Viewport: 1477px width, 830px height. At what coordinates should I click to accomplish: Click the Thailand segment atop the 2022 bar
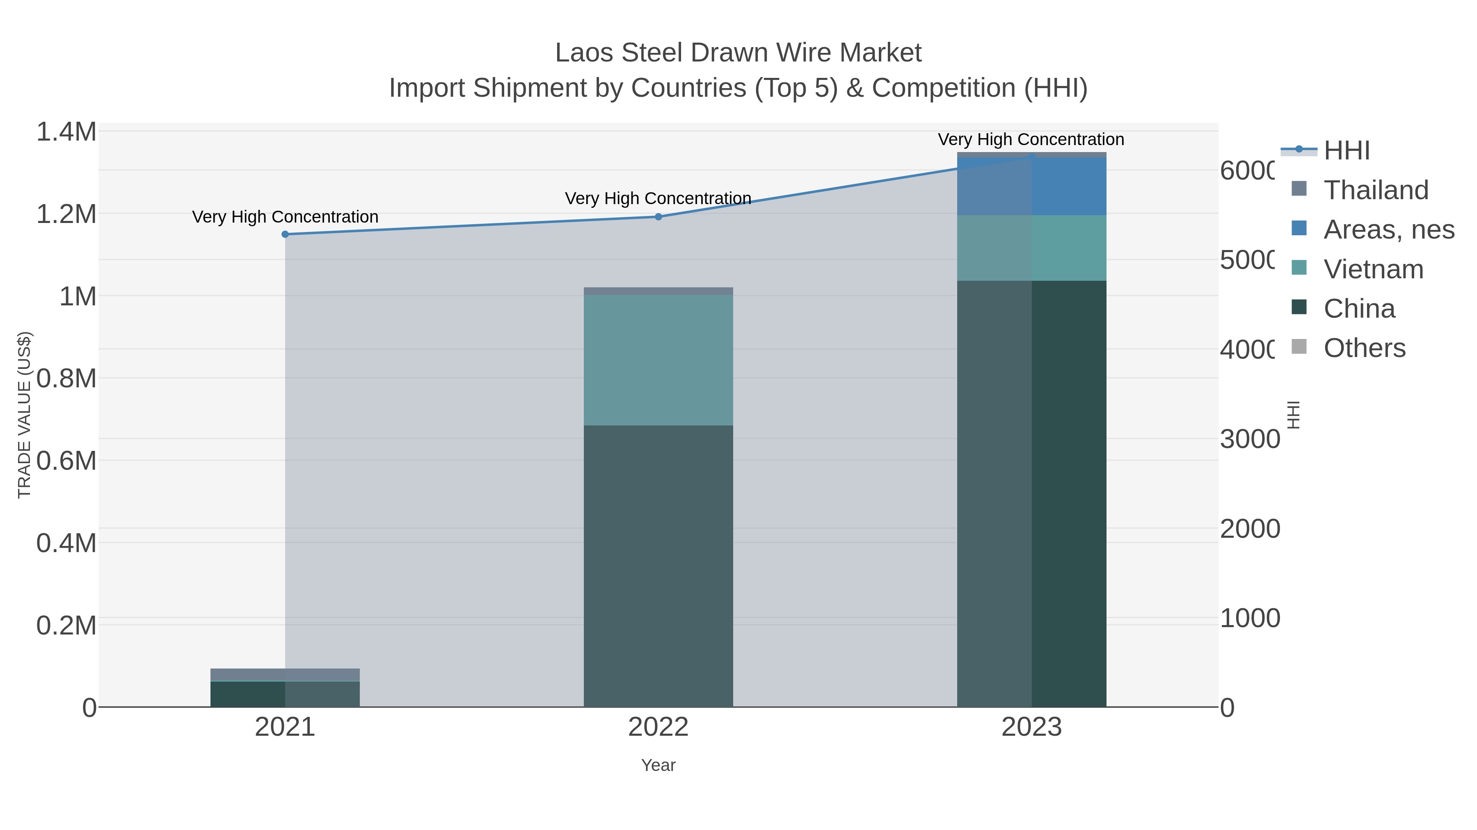click(x=658, y=291)
